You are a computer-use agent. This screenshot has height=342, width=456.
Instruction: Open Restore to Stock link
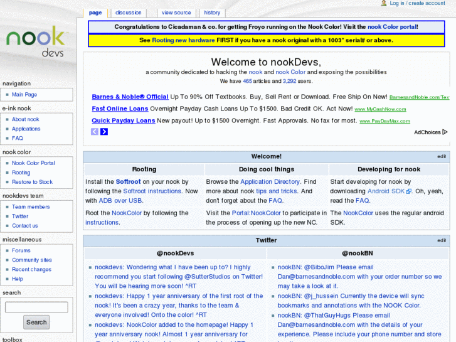pyautogui.click(x=32, y=182)
